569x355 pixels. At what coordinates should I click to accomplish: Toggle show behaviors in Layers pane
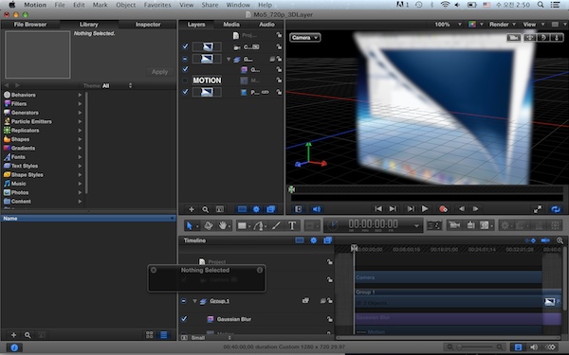[256, 209]
